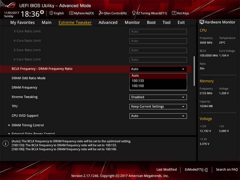Screen dimensions: 240x180
Task: Click Capacity 16384 MB value
Action: (x=206, y=106)
